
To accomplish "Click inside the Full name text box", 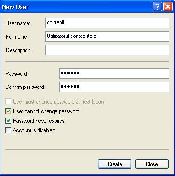I will pos(107,36).
